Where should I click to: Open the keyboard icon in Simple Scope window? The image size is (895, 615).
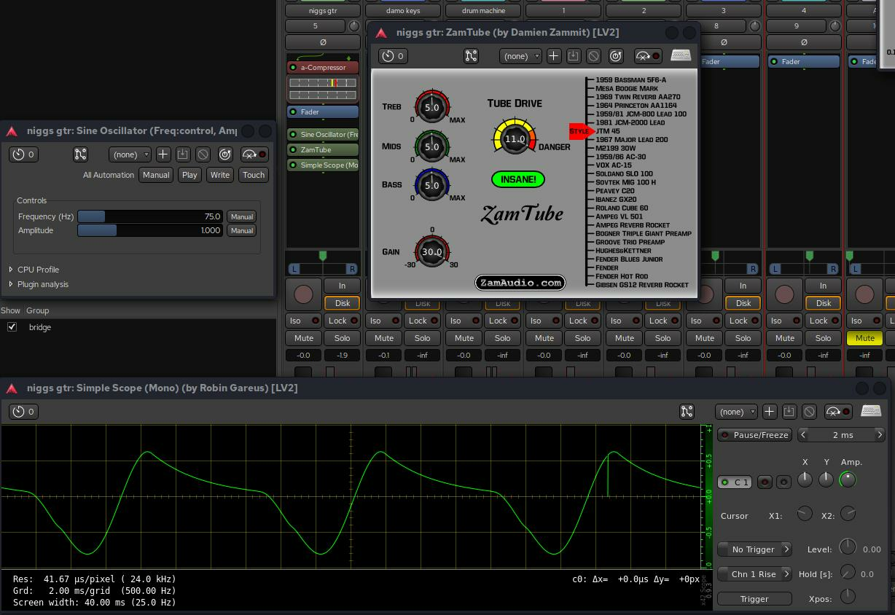click(871, 412)
